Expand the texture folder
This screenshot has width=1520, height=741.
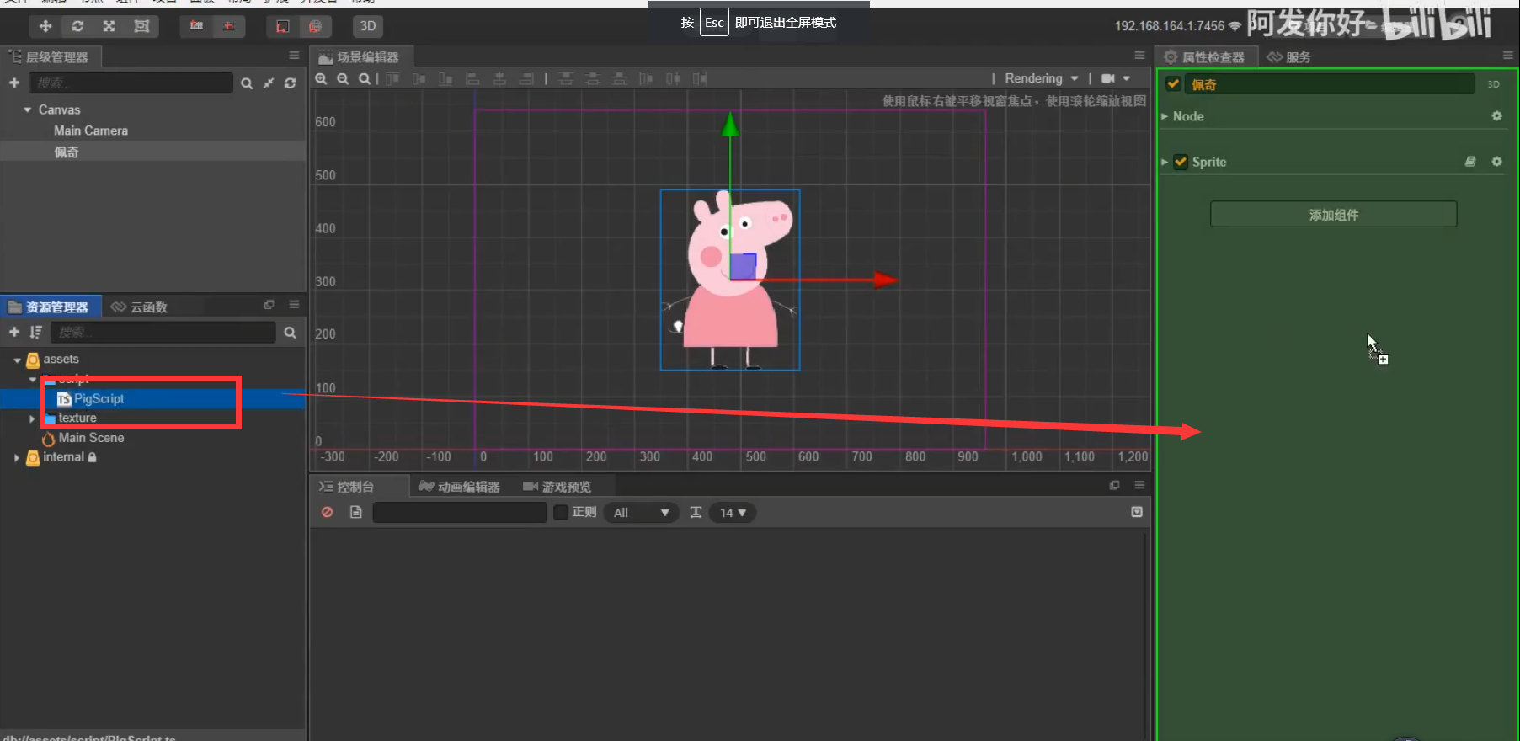point(32,418)
